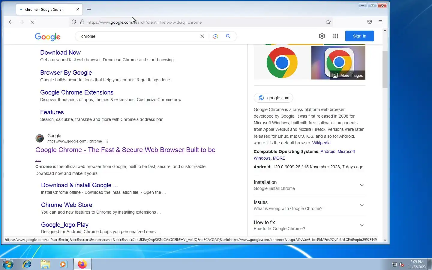Stop the page loading with the X button

pyautogui.click(x=32, y=22)
